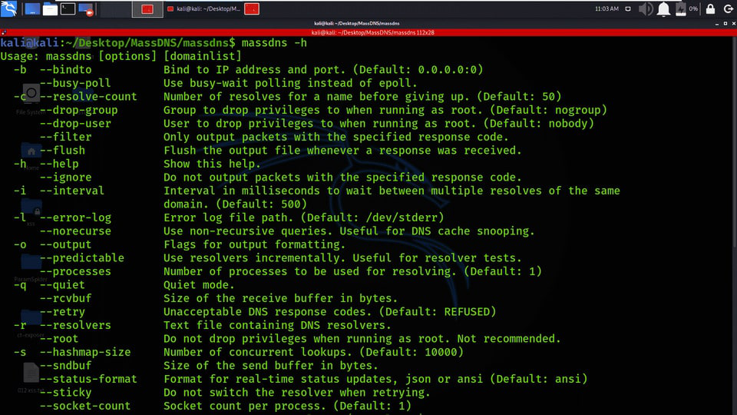This screenshot has height=415, width=737.
Task: Click 'Error log file path. (Default: /dev/stderr)'
Action: point(304,217)
